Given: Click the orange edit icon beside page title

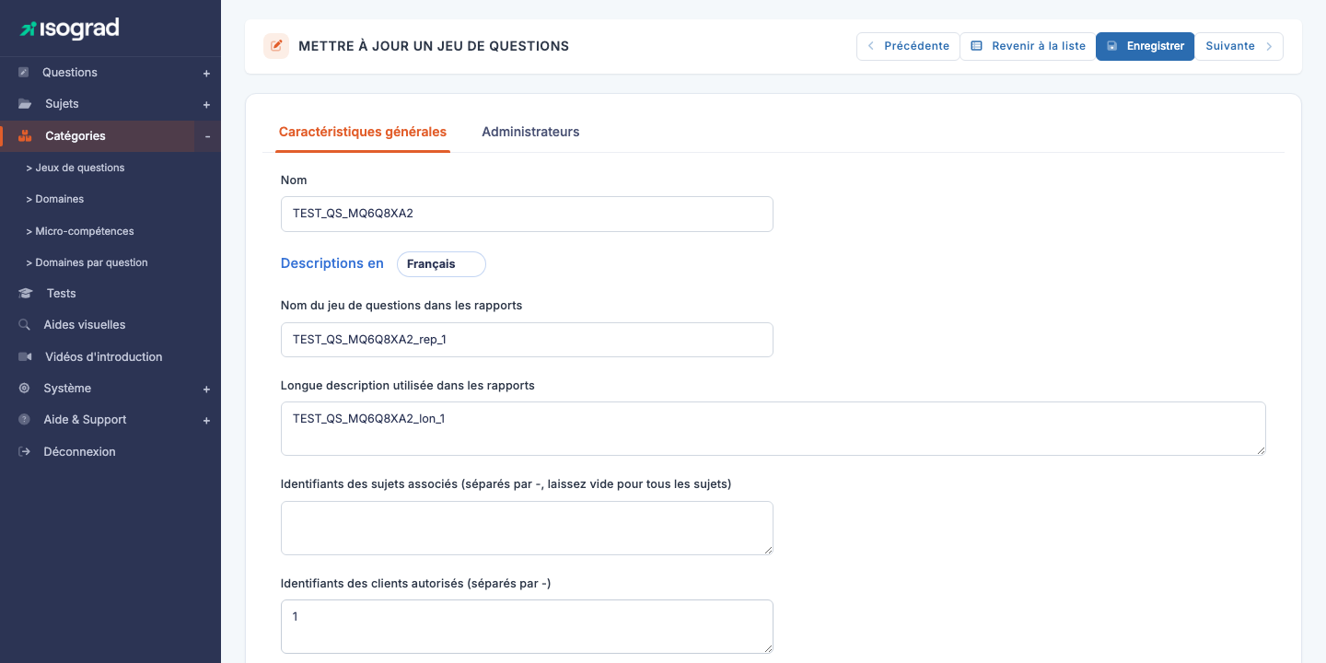Looking at the screenshot, I should [x=276, y=46].
